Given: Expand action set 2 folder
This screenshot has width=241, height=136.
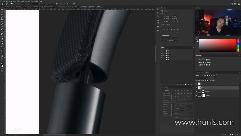Looking at the screenshot, I should 165,52.
